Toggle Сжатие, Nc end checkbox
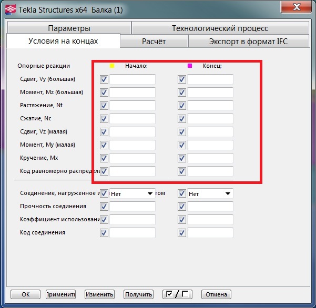The width and height of the screenshot is (316, 308). 182,119
